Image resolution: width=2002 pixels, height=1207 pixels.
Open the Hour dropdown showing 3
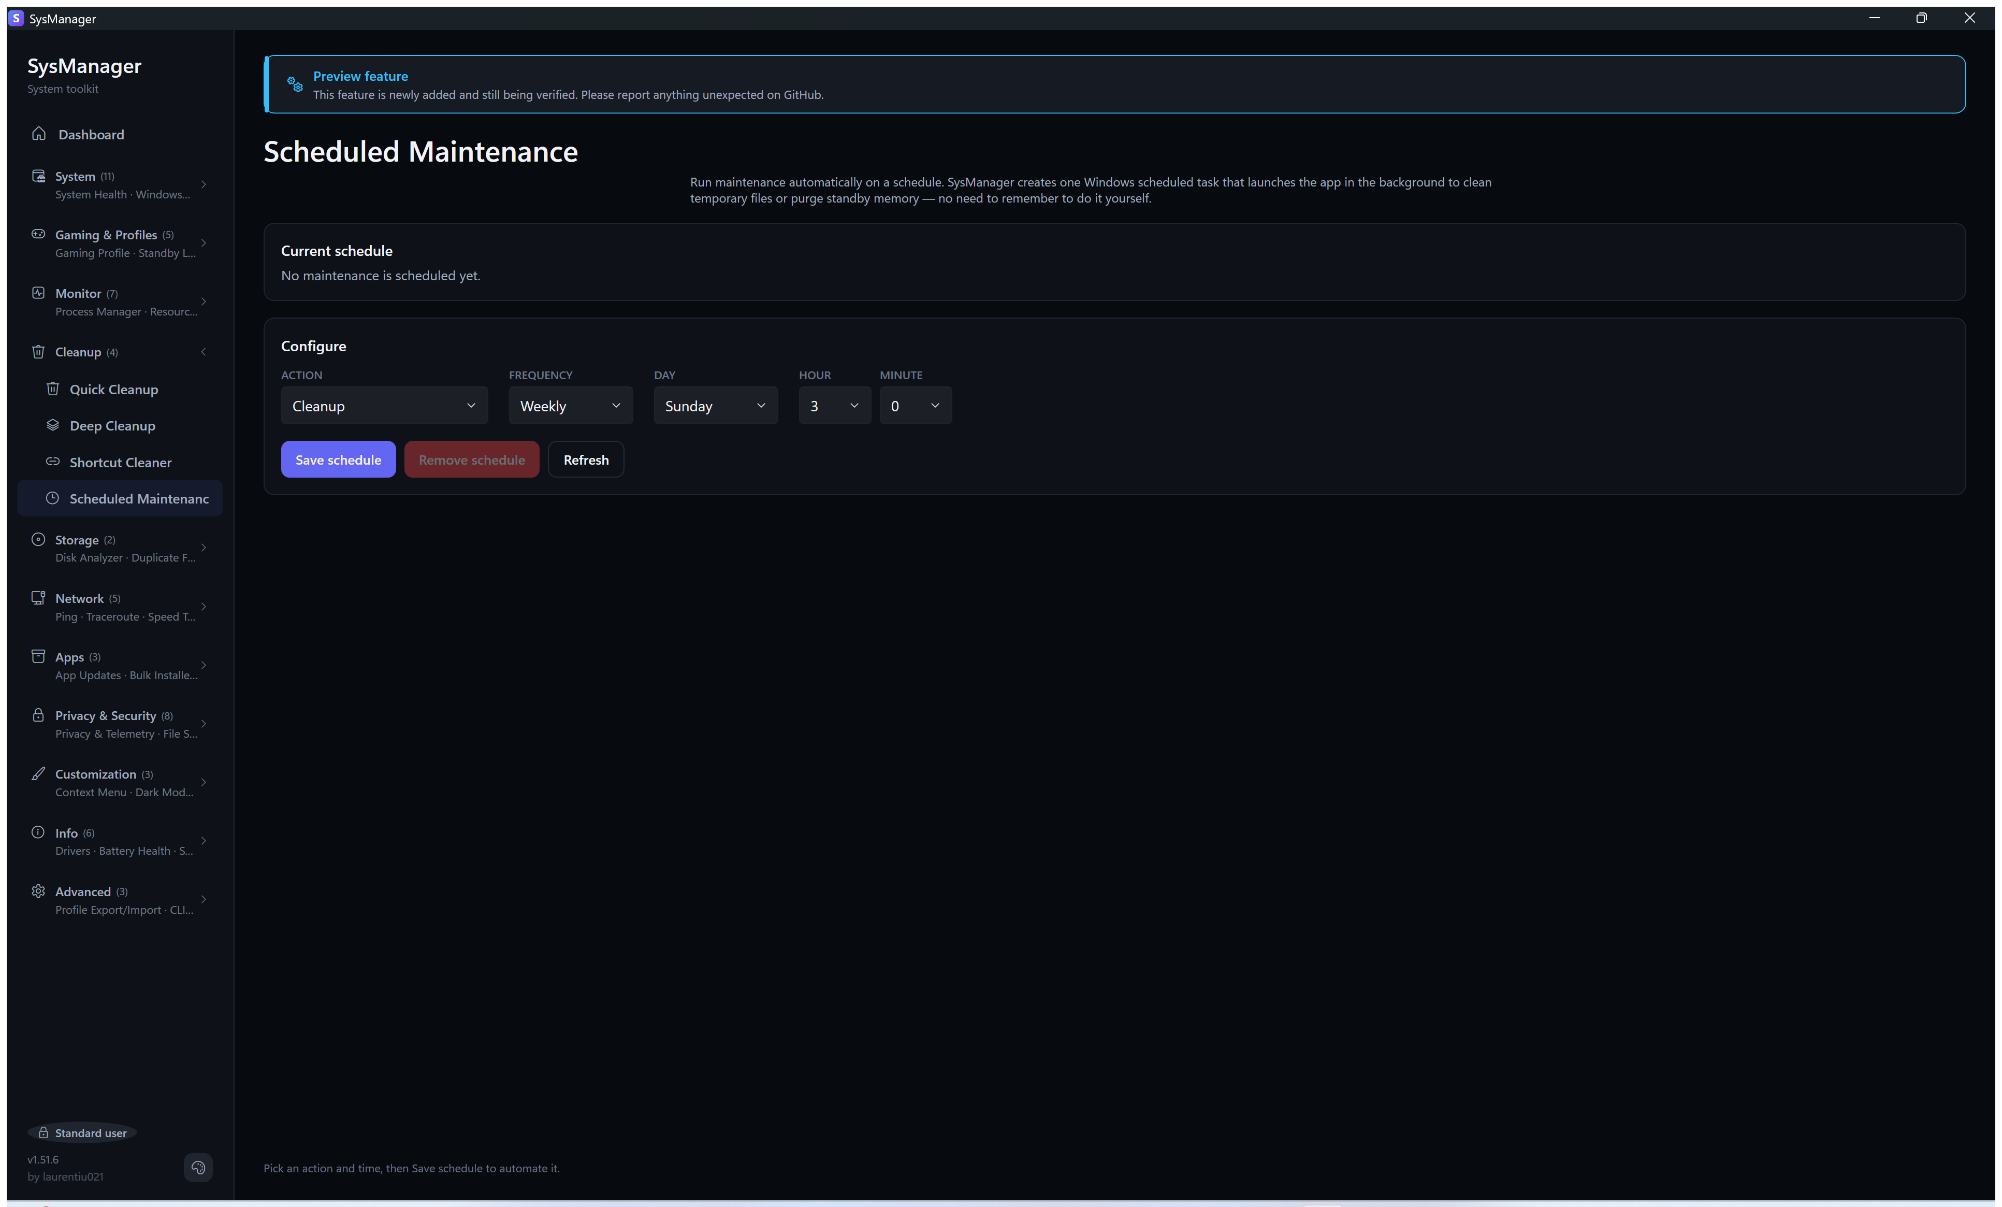click(835, 406)
